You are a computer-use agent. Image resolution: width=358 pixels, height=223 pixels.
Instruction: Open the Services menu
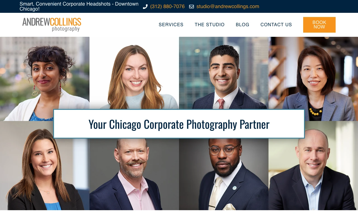coord(171,25)
